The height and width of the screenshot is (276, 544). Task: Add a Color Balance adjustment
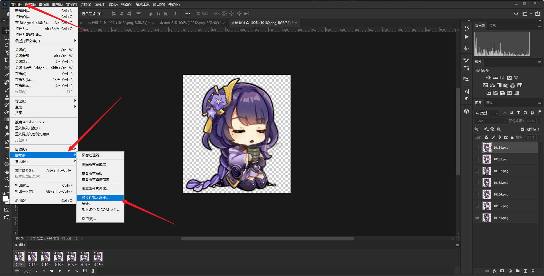coord(492,85)
